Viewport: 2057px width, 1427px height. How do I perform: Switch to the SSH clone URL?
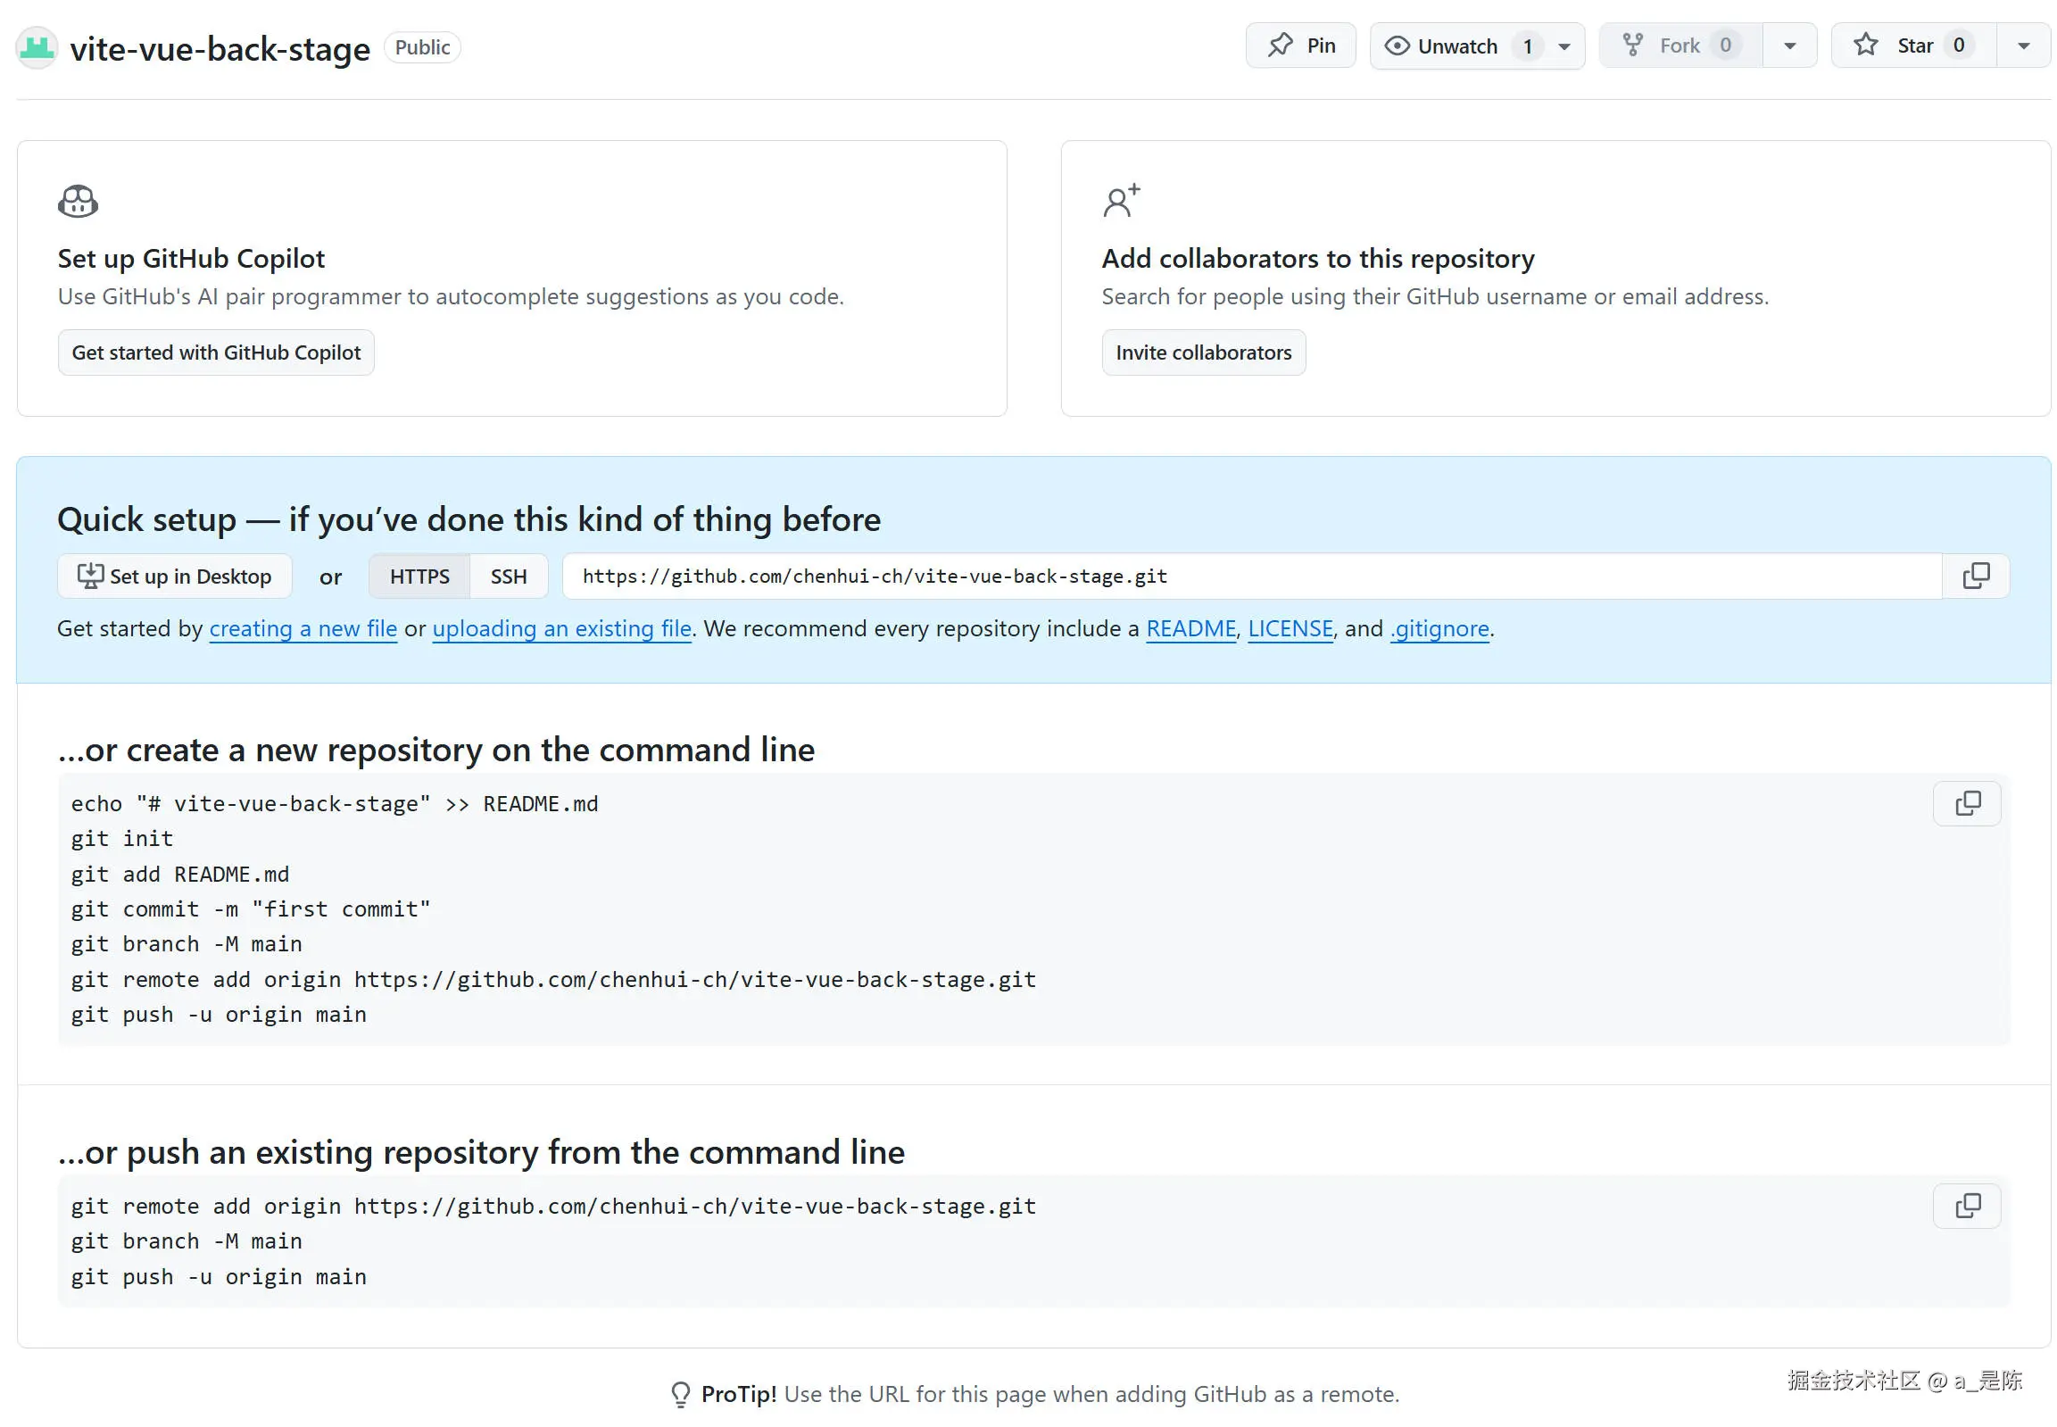click(508, 577)
